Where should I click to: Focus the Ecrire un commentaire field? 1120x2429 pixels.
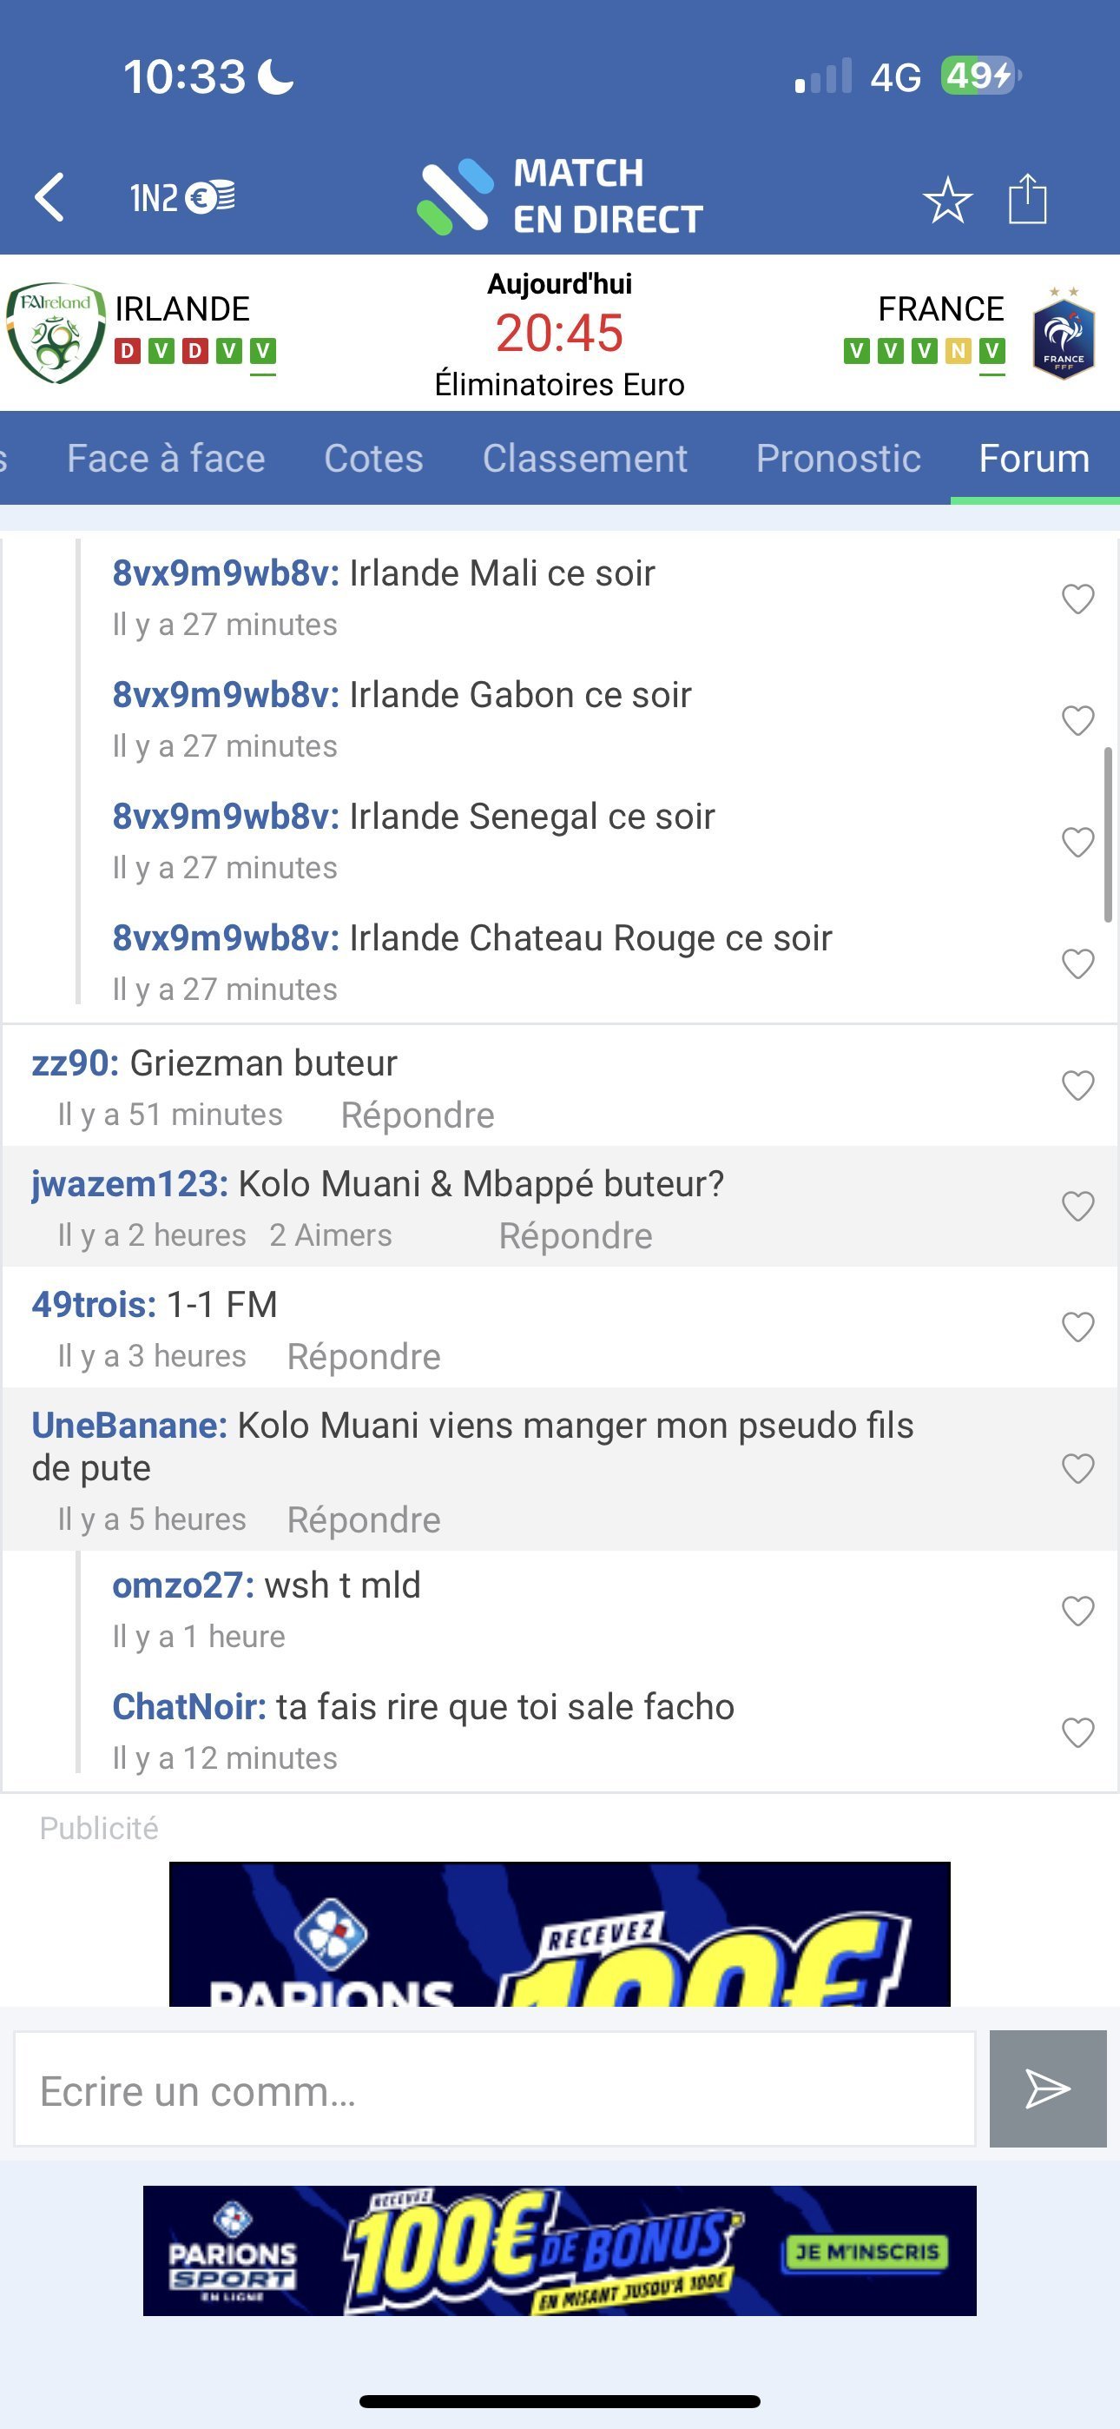494,2090
